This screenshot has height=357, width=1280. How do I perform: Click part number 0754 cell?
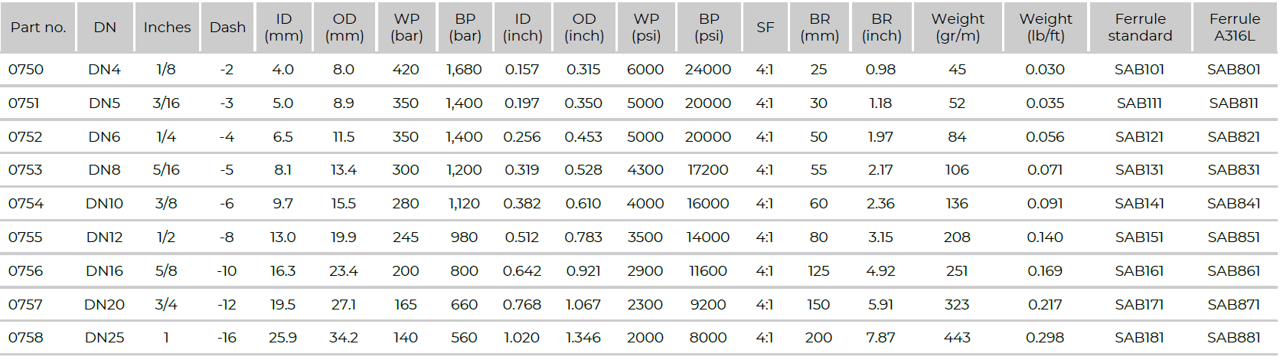click(x=26, y=204)
